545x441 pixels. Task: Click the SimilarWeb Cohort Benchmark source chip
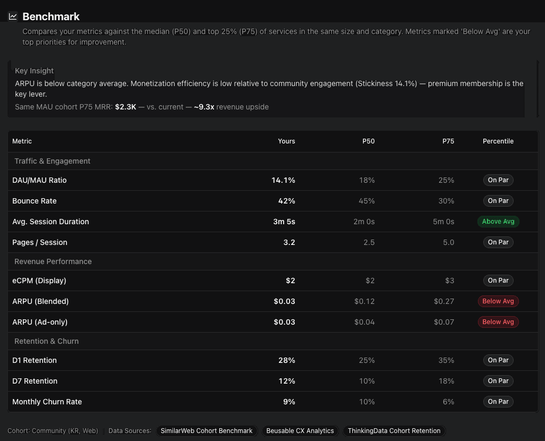[207, 431]
